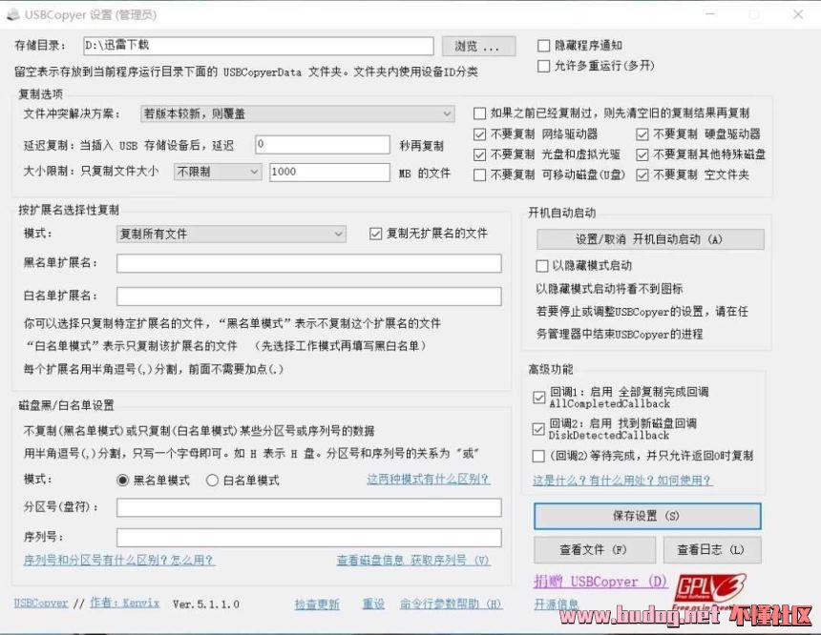
Task: Uncheck 不要复制 硬盘驱动器 checkbox
Action: pyautogui.click(x=642, y=133)
